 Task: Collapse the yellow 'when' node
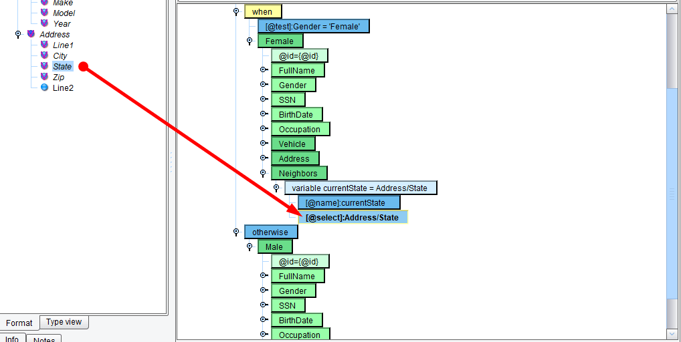[236, 11]
